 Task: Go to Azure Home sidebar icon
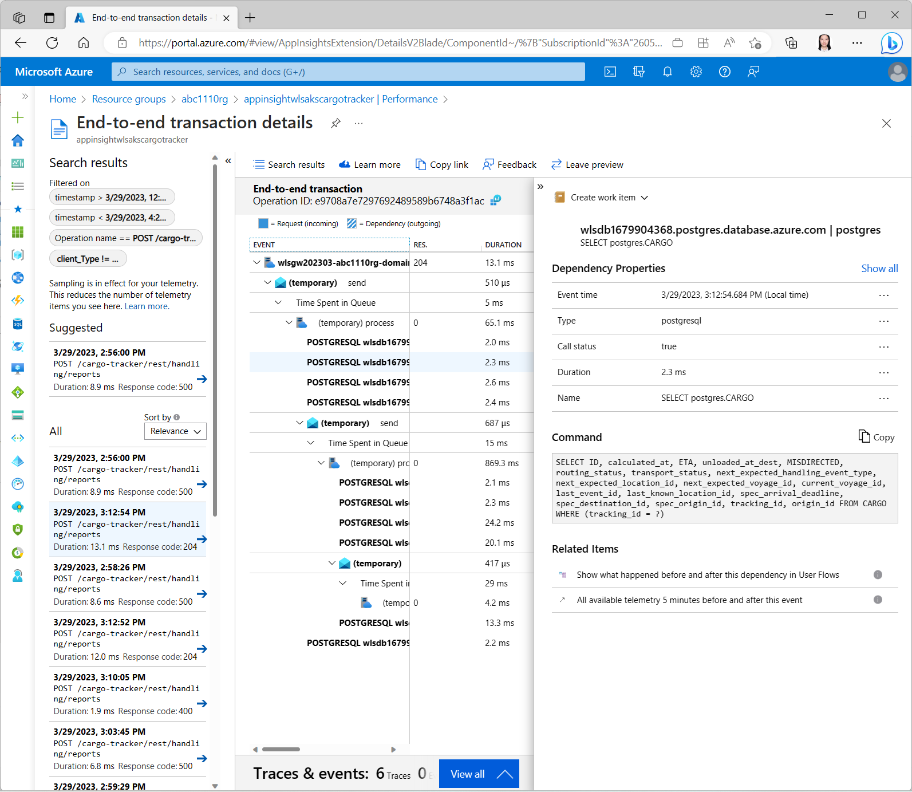tap(18, 140)
